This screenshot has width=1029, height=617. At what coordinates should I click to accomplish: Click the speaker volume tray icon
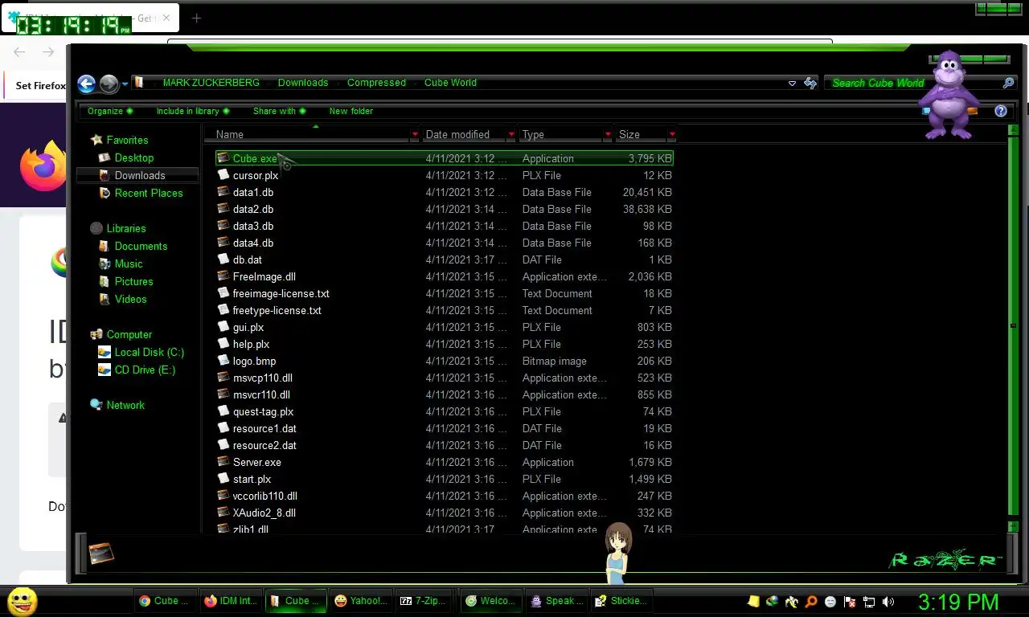tap(888, 601)
